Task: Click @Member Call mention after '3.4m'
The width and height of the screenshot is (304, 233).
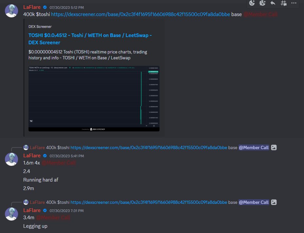Action: (53, 218)
